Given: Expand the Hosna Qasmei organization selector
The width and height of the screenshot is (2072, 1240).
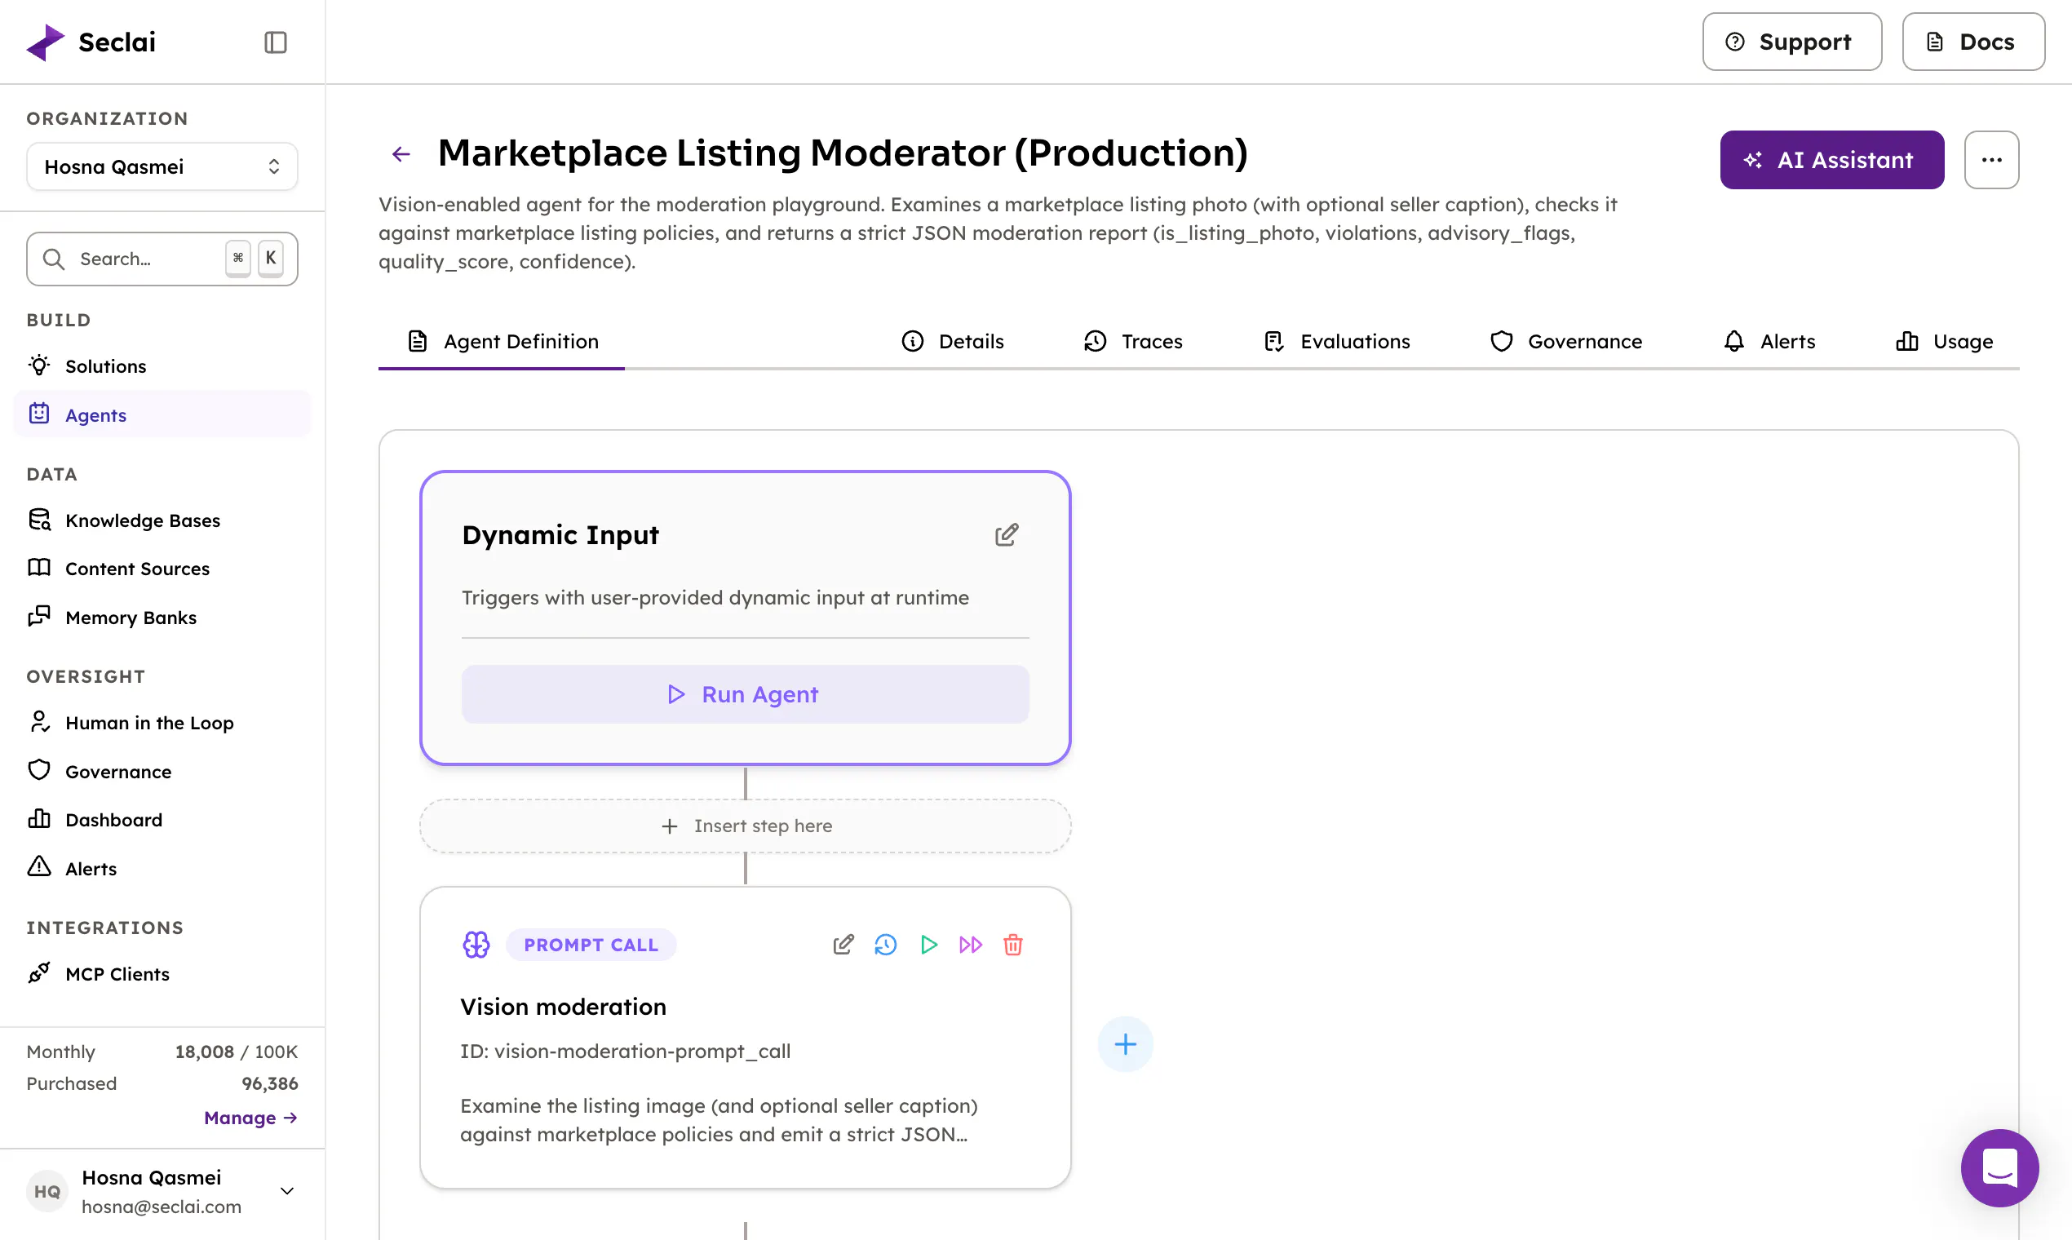Looking at the screenshot, I should tap(162, 166).
